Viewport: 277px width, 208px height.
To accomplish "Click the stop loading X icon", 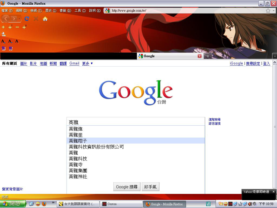I will pos(36,19).
